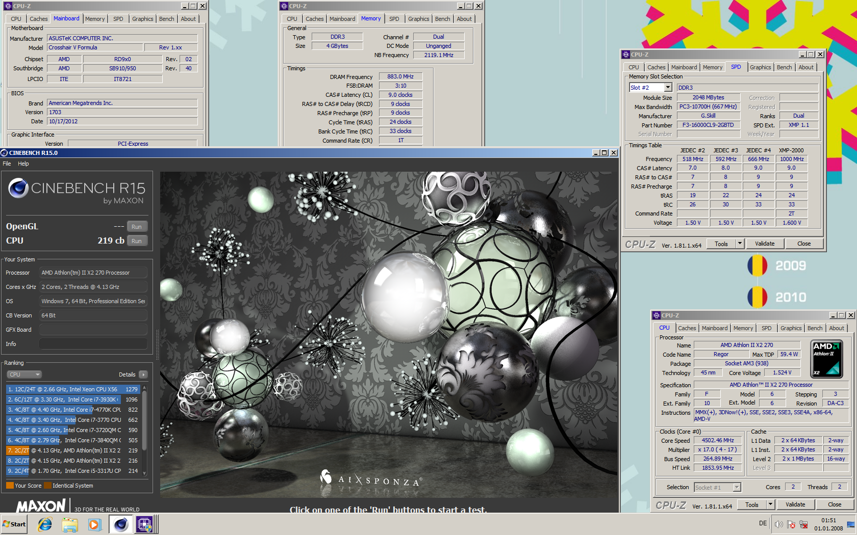Click the ranking list scroll-up arrow
This screenshot has width=857, height=535.
[145, 388]
